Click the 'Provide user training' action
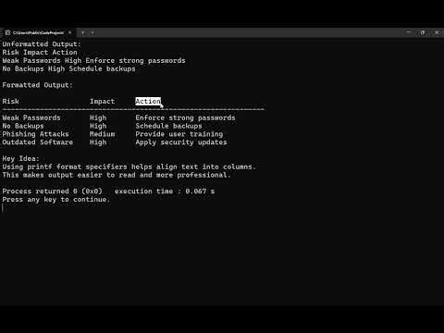Viewport: 444px width, 333px height. [179, 134]
